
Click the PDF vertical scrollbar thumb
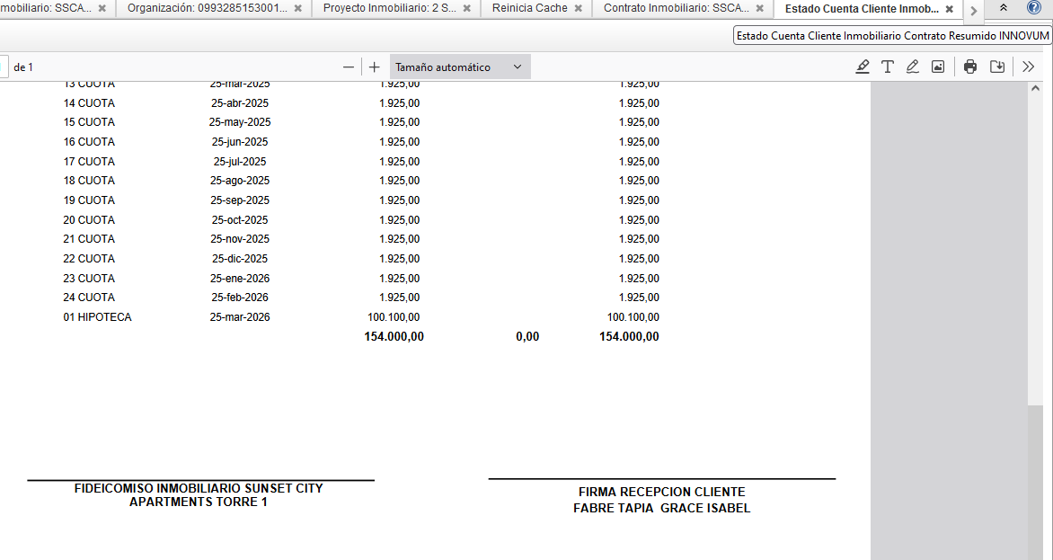pyautogui.click(x=1037, y=481)
